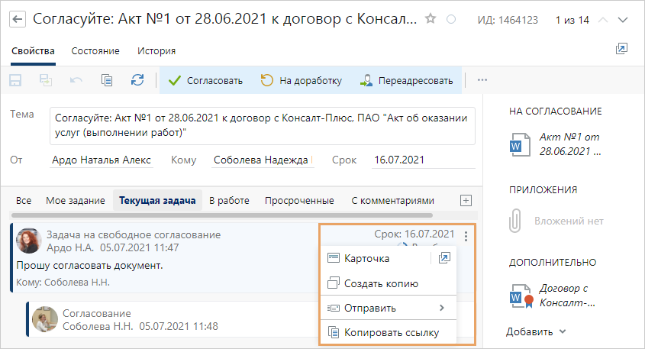
Task: Toggle the circle status marker beside the star
Action: [450, 19]
